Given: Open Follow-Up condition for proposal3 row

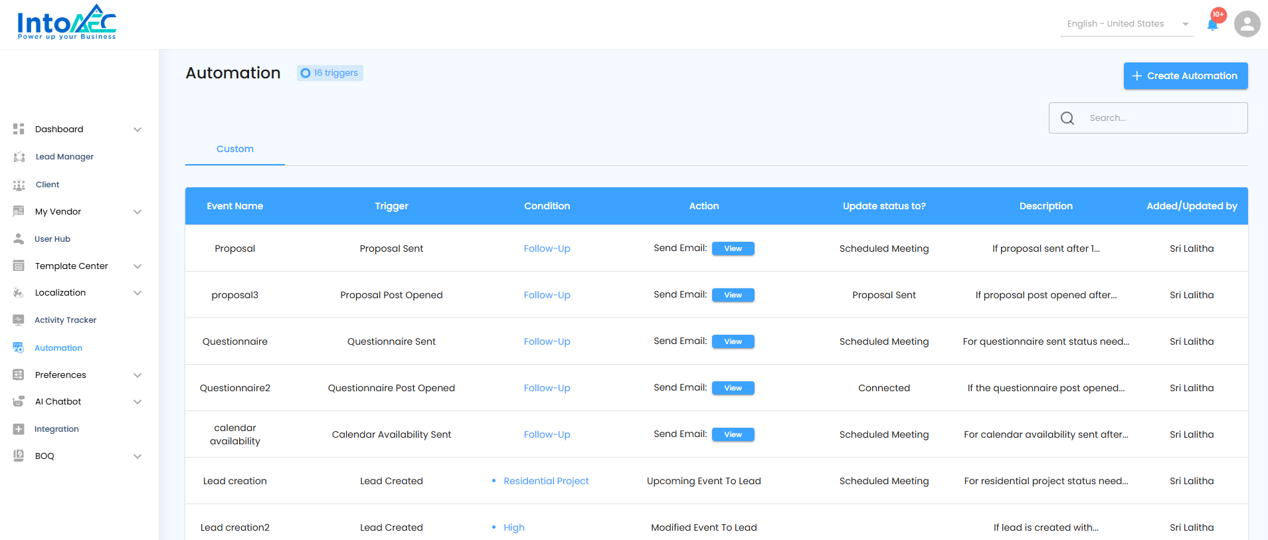Looking at the screenshot, I should click(x=547, y=295).
